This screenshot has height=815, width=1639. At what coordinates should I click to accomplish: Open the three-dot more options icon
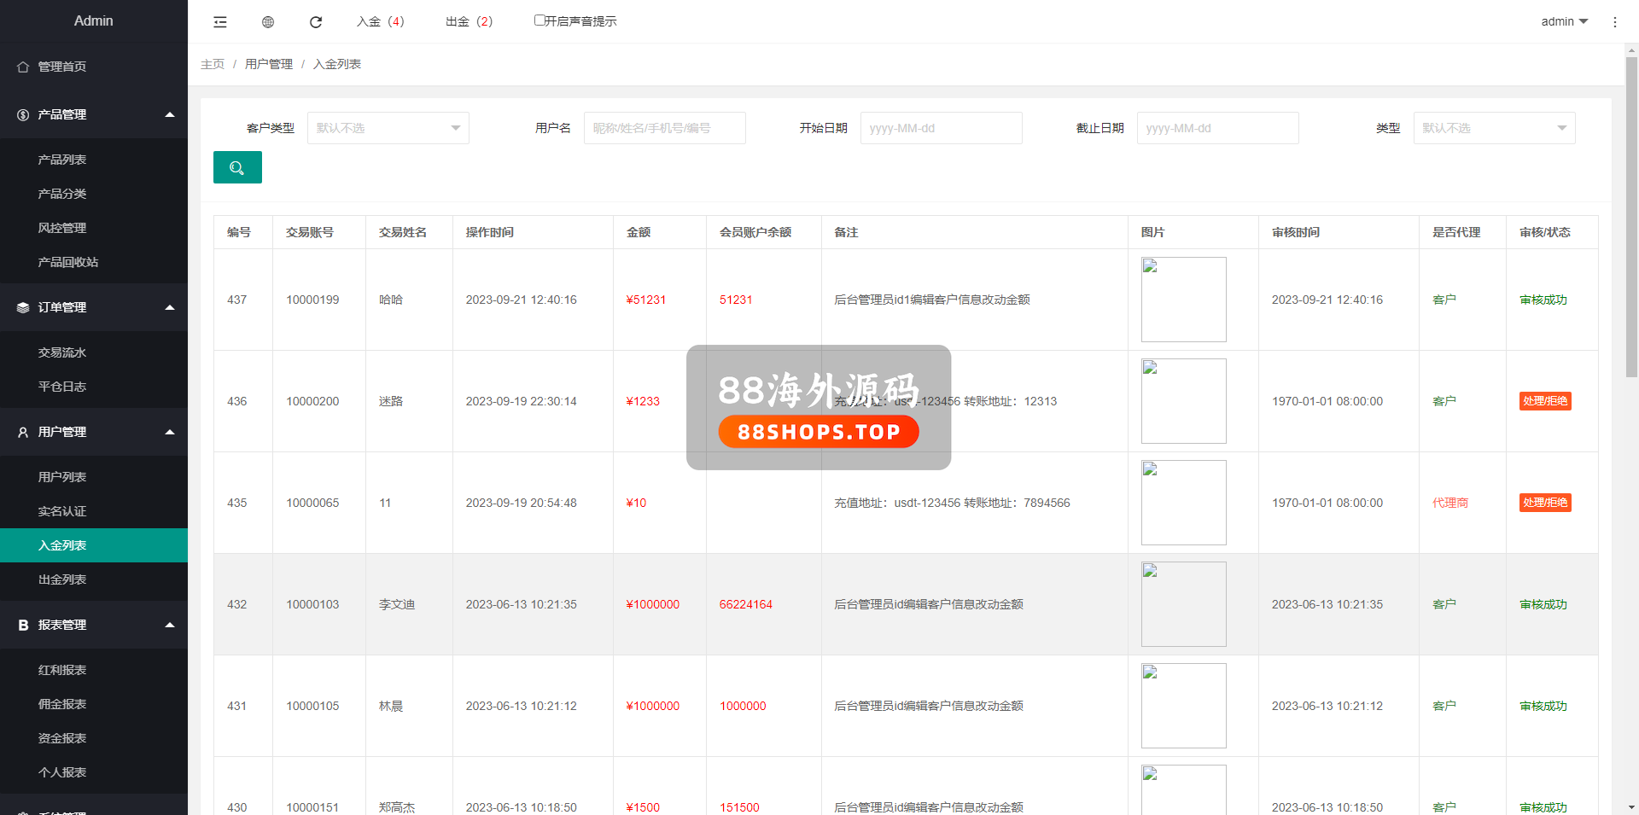tap(1614, 22)
